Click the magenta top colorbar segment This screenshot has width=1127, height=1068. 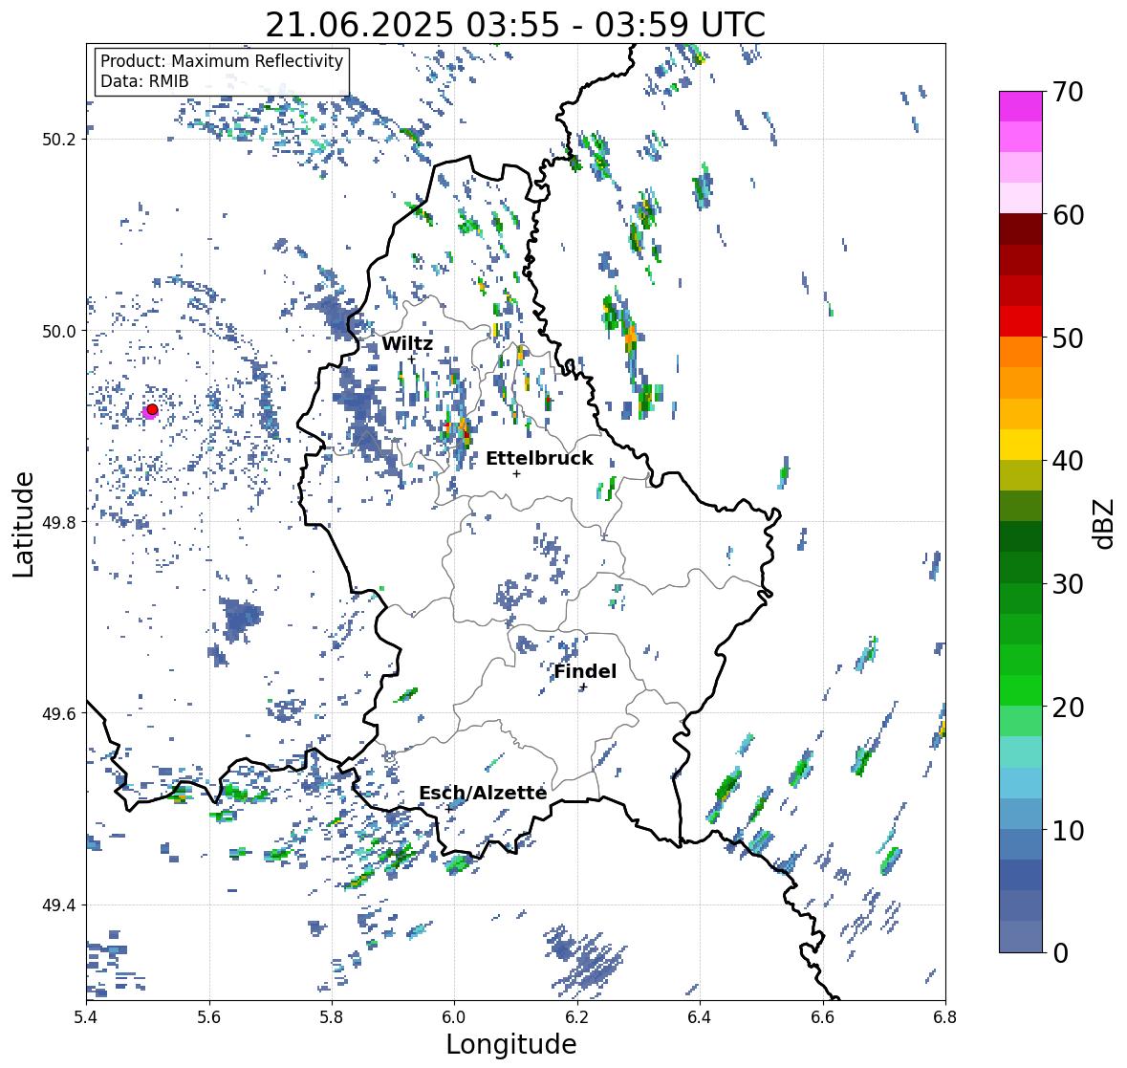[x=1021, y=106]
